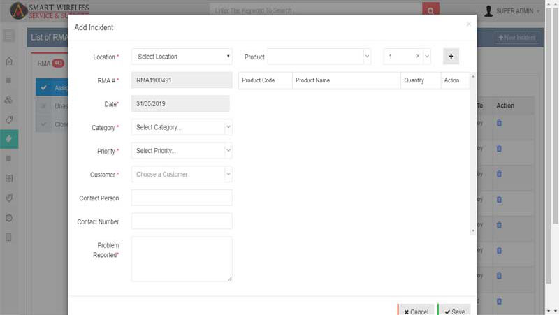Open the Choose a Customer dropdown
Viewport: 559px width, 315px height.
click(182, 175)
